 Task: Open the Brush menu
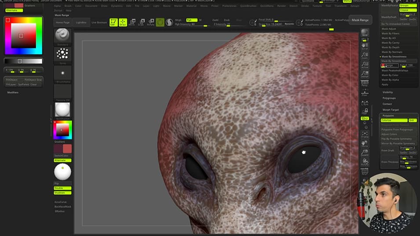tap(68, 6)
